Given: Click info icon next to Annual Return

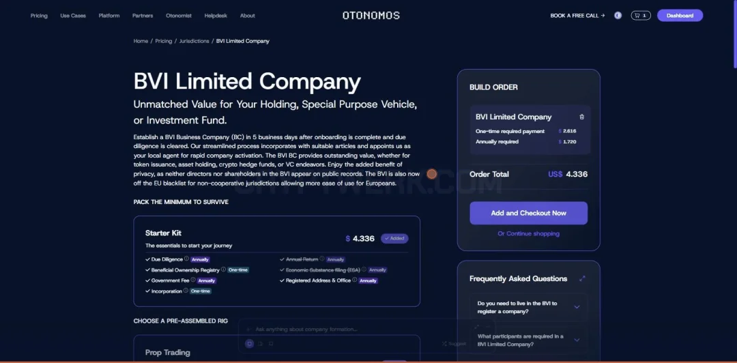Looking at the screenshot, I should [322, 259].
